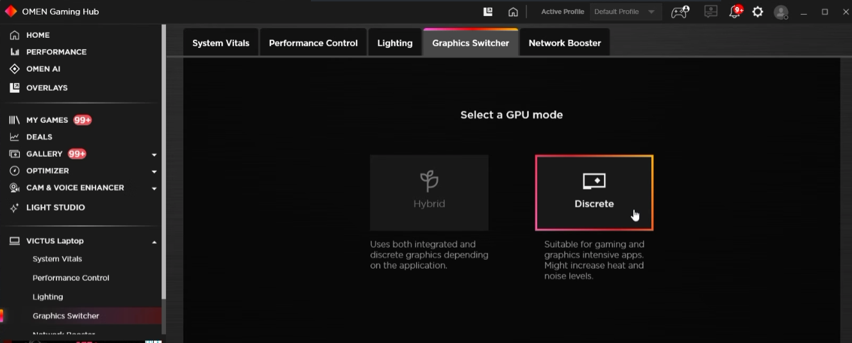This screenshot has width=852, height=343.
Task: Open OVERLAYS in the sidebar
Action: [47, 88]
